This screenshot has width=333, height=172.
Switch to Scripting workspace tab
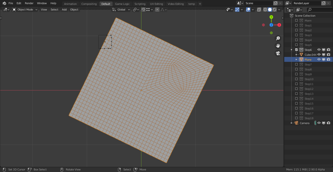pos(140,4)
